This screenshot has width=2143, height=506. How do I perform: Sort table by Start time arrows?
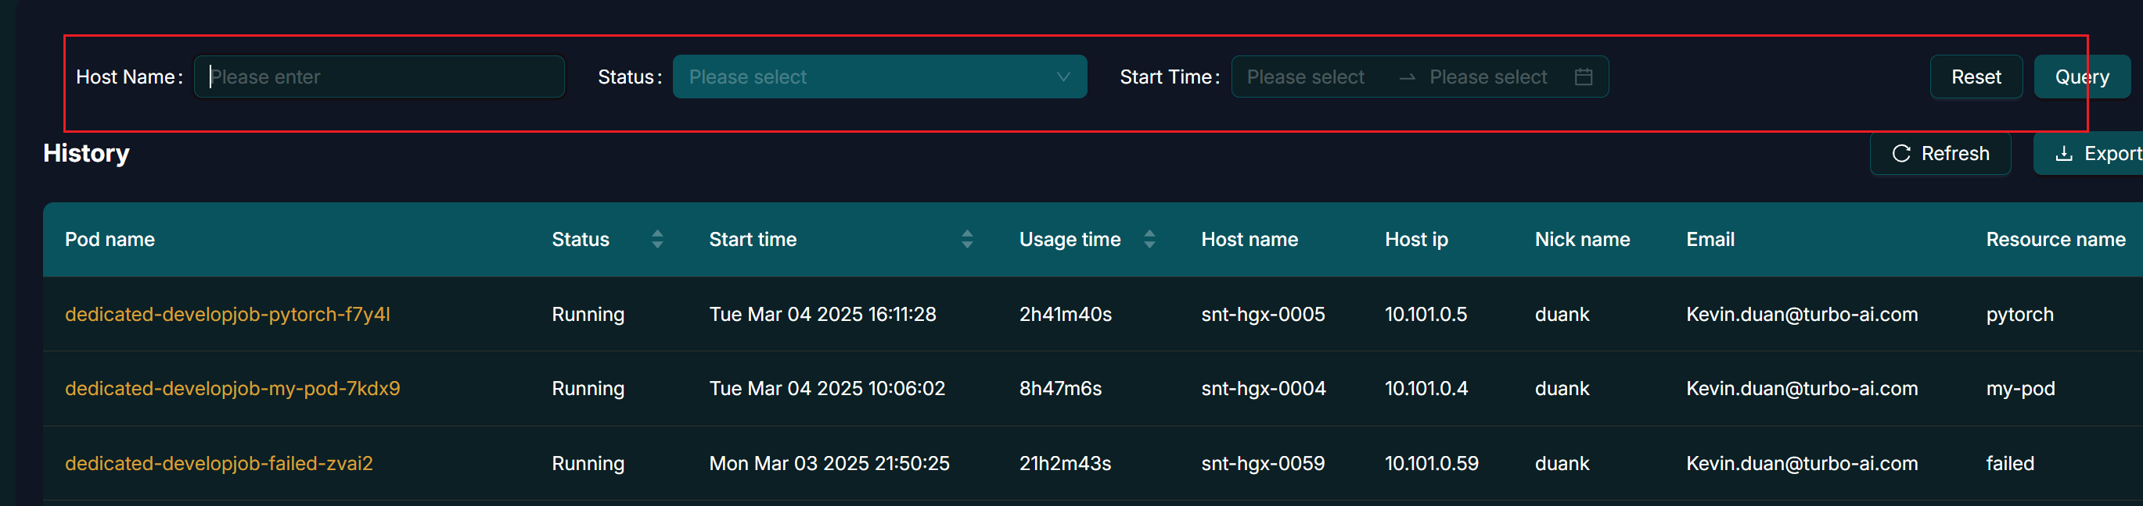[x=967, y=239]
